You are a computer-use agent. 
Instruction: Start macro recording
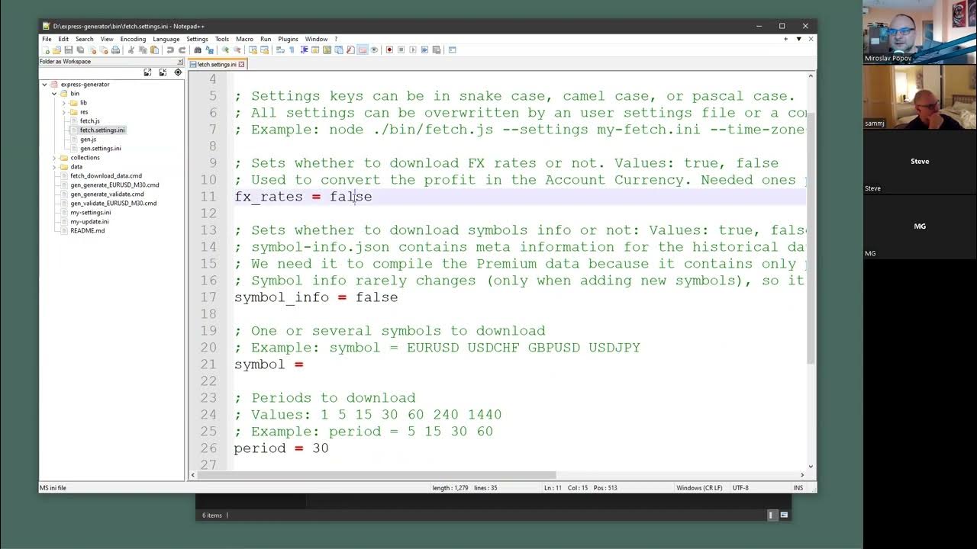(x=389, y=50)
